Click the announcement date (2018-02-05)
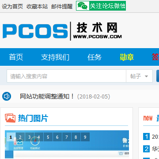The image size is (159, 159). [x=94, y=97]
